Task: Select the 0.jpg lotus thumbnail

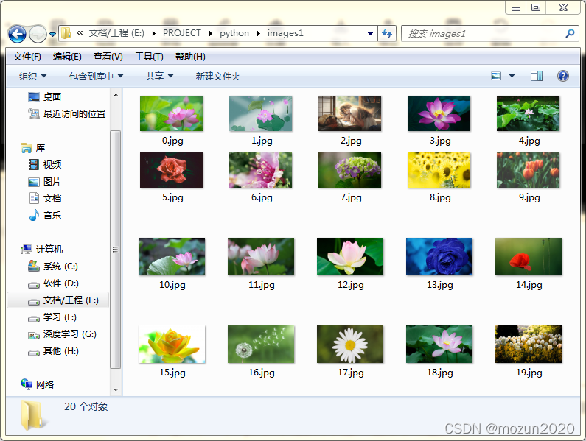Action: (x=171, y=113)
